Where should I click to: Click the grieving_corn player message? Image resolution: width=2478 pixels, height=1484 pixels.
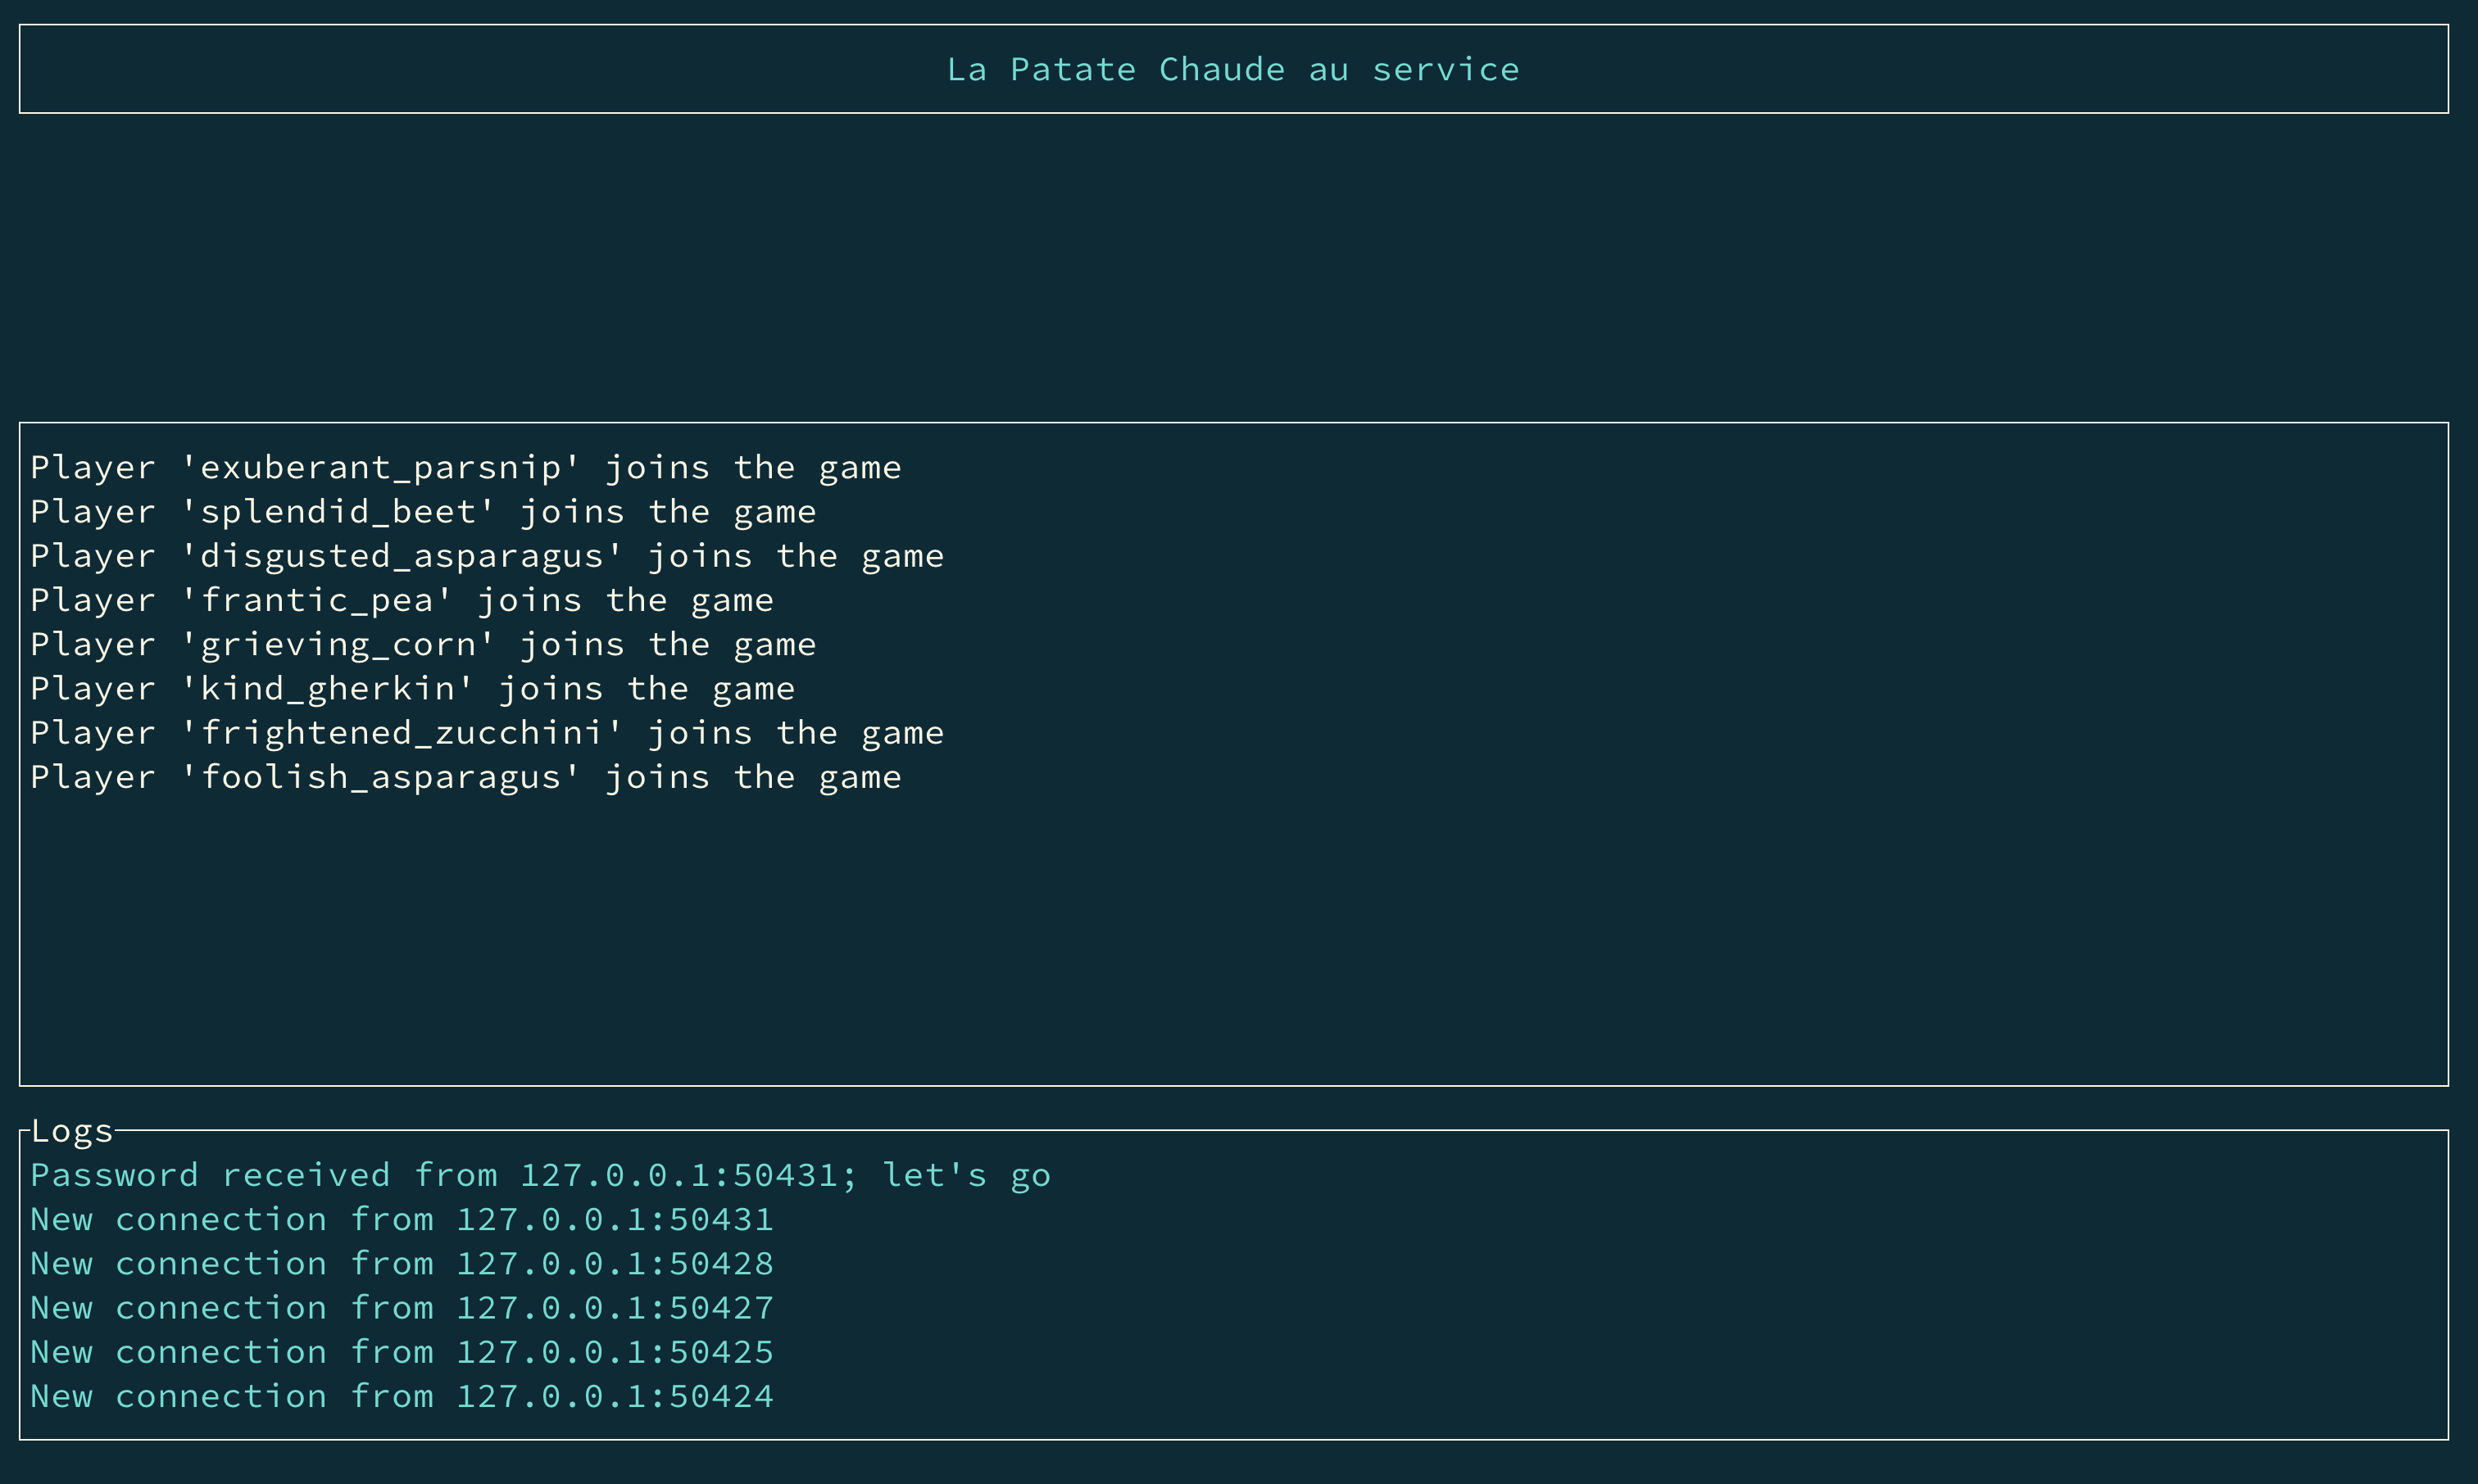[x=423, y=644]
